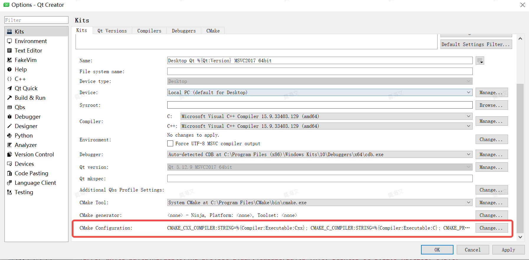Click Change for CMake Configuration
529x260 pixels.
(x=491, y=228)
